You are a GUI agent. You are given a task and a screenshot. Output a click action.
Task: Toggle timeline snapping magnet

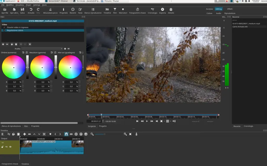click(66, 134)
